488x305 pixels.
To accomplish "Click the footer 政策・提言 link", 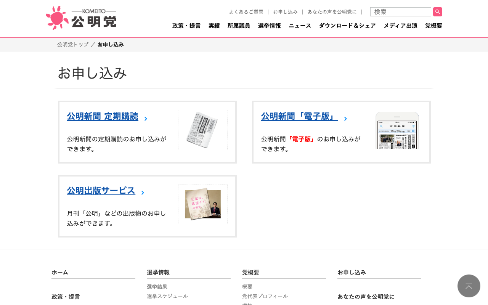I will pos(66,297).
